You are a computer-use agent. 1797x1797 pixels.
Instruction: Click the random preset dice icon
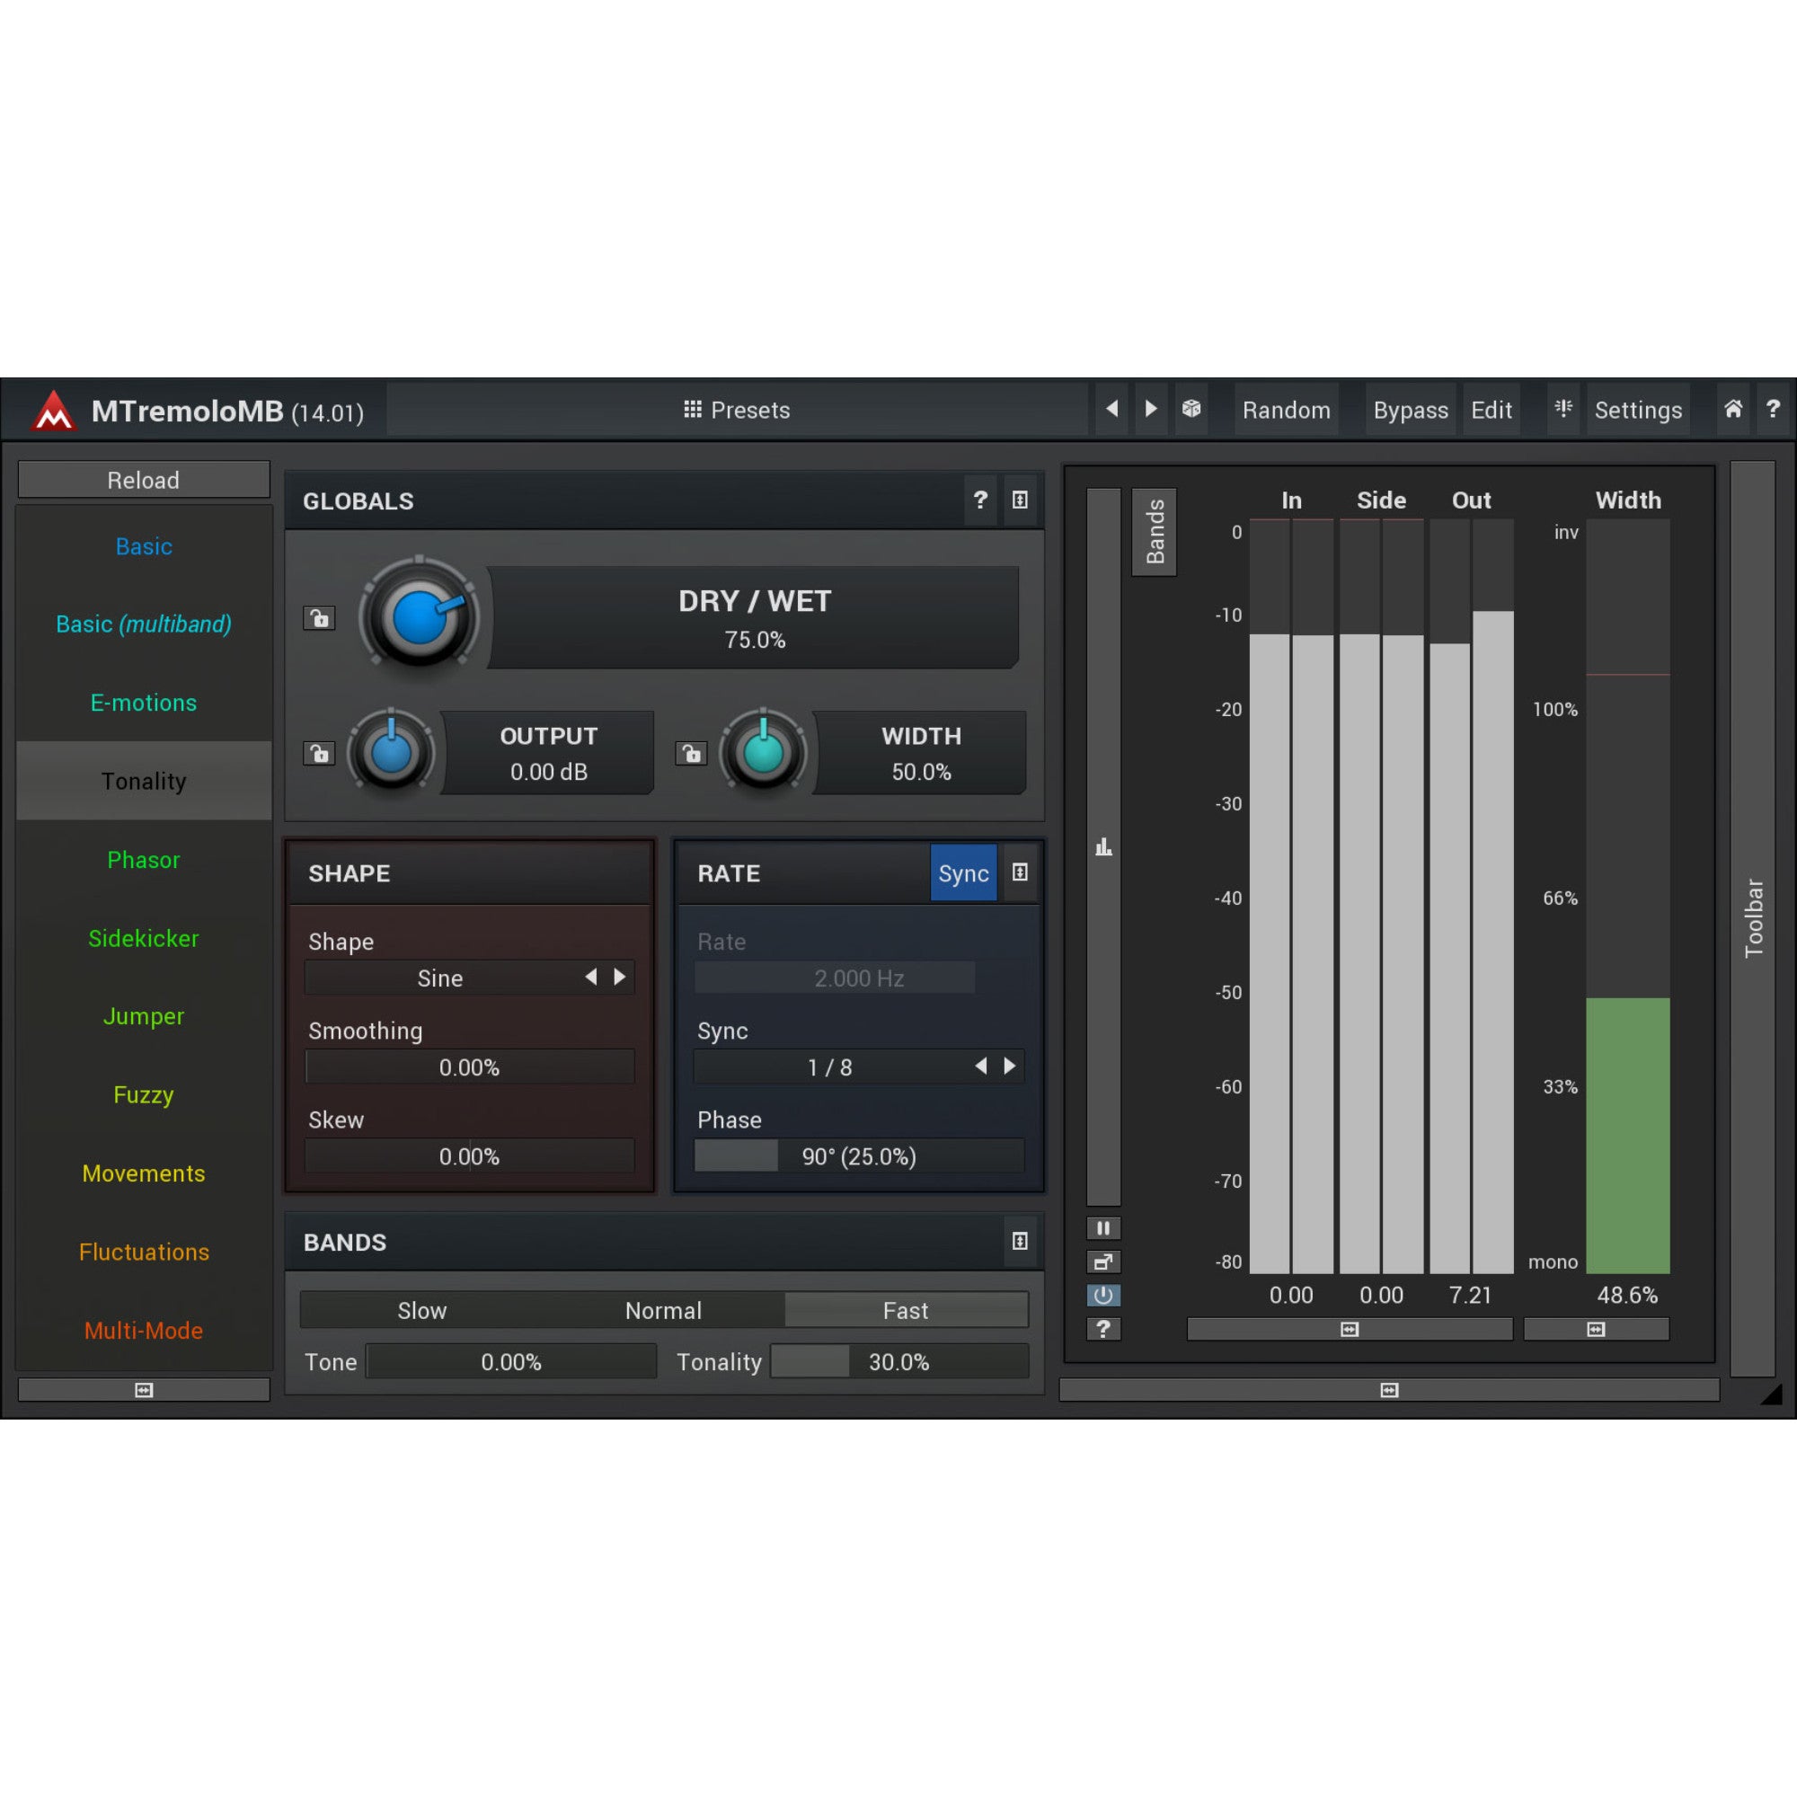point(1191,409)
